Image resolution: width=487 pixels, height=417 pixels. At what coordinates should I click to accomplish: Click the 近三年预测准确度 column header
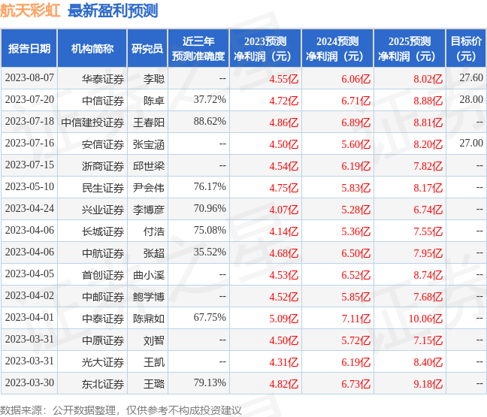click(x=198, y=48)
